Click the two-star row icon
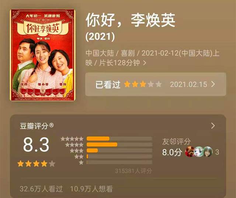The width and height of the screenshot is (236, 198). click(x=79, y=157)
